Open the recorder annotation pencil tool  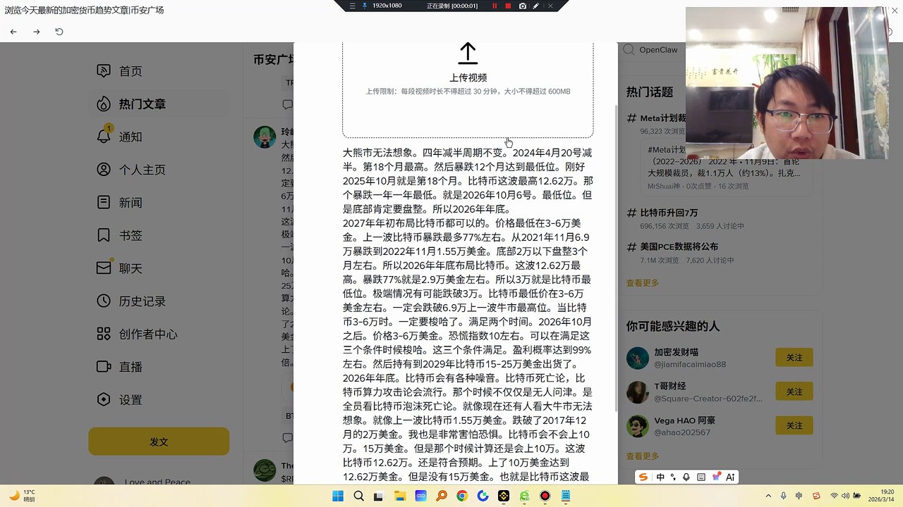[536, 6]
